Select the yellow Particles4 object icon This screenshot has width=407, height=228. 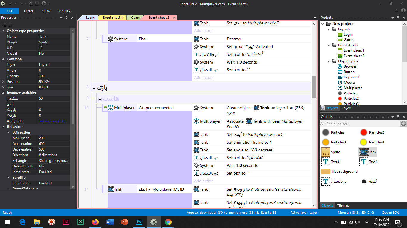(x=363, y=142)
